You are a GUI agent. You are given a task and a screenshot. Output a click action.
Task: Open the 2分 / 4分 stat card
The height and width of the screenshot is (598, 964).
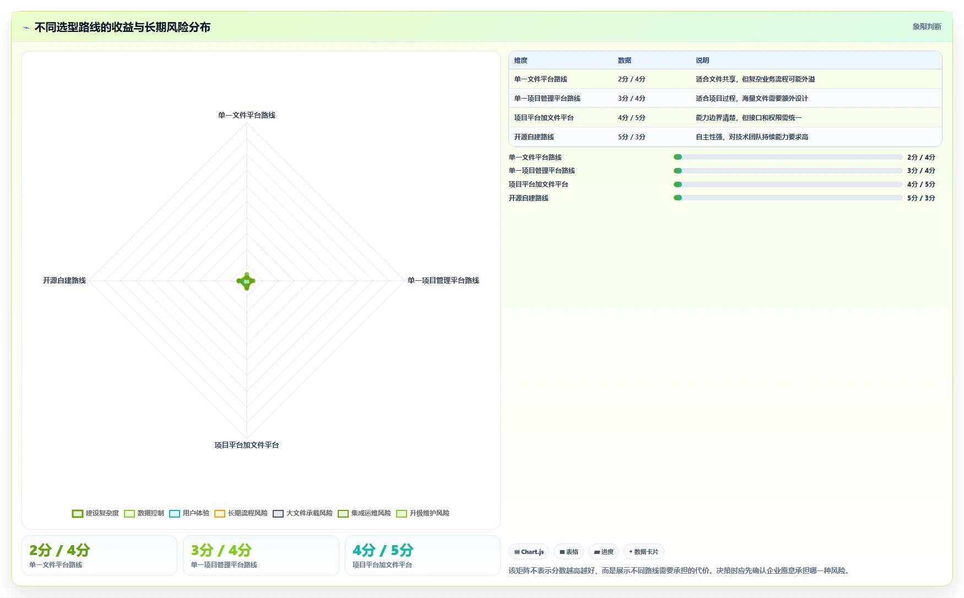coord(99,556)
